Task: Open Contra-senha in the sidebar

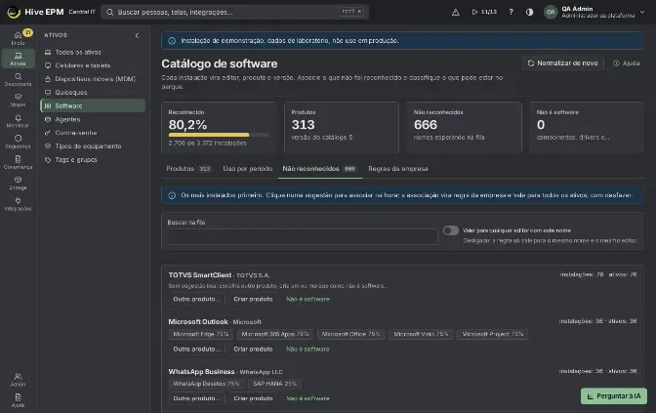Action: (x=93, y=133)
